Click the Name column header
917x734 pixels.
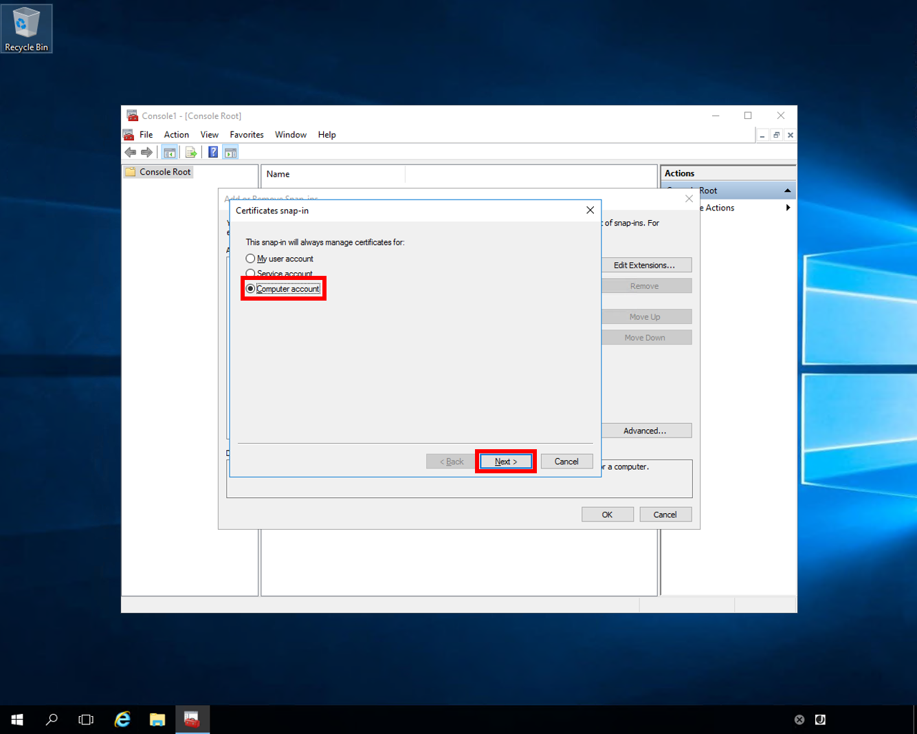click(333, 174)
